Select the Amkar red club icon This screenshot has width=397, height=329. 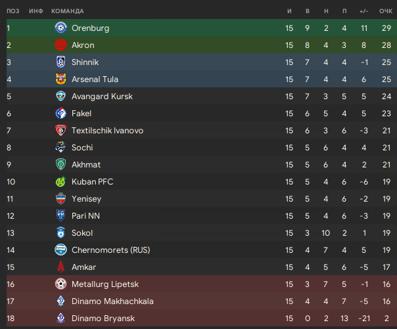click(x=60, y=267)
